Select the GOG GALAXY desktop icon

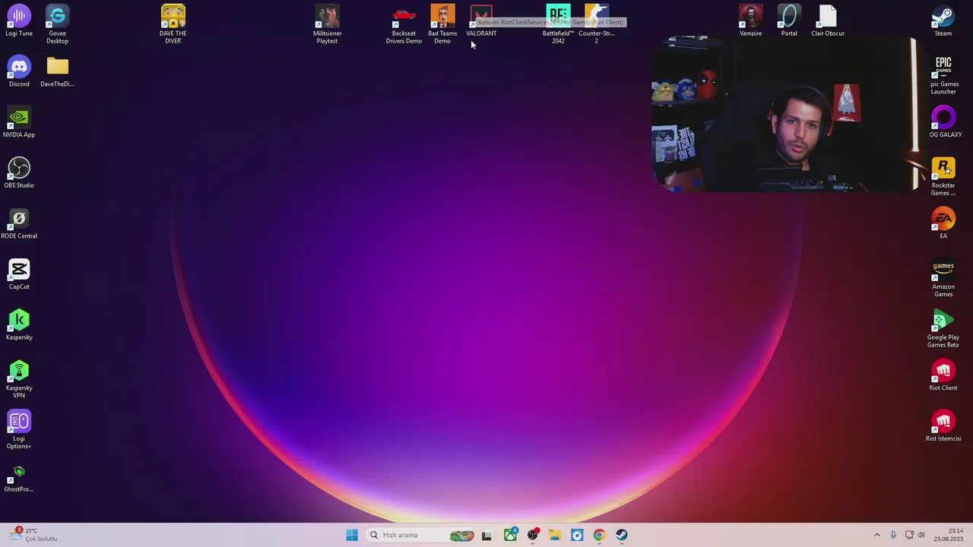943,123
